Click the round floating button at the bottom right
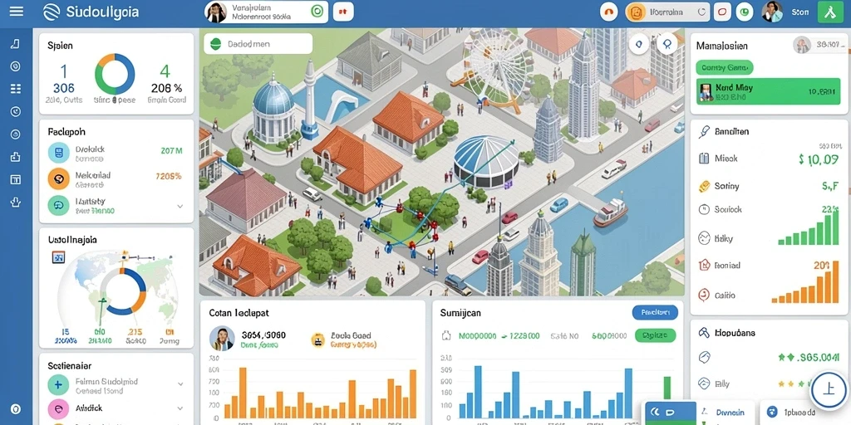This screenshot has width=851, height=425. pos(829,388)
